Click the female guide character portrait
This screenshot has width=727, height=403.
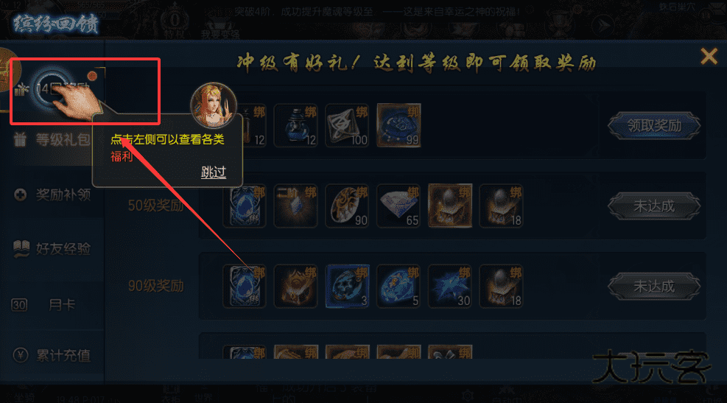[214, 105]
